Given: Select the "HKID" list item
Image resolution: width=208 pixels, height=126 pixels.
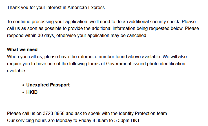Looking at the screenshot, I should point(32,92).
